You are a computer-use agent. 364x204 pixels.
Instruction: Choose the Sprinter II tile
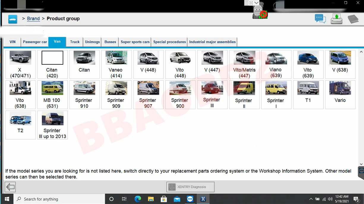click(x=244, y=95)
